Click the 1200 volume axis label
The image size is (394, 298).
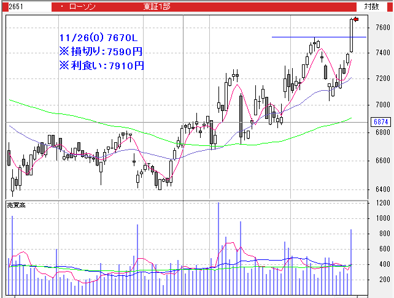(382, 203)
